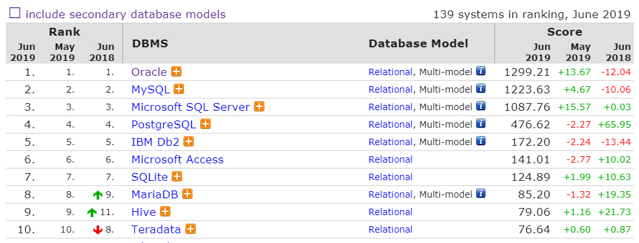Screen dimensions: 639x243
Task: Click the orange plus icon next to SQLite
Action: [x=176, y=176]
